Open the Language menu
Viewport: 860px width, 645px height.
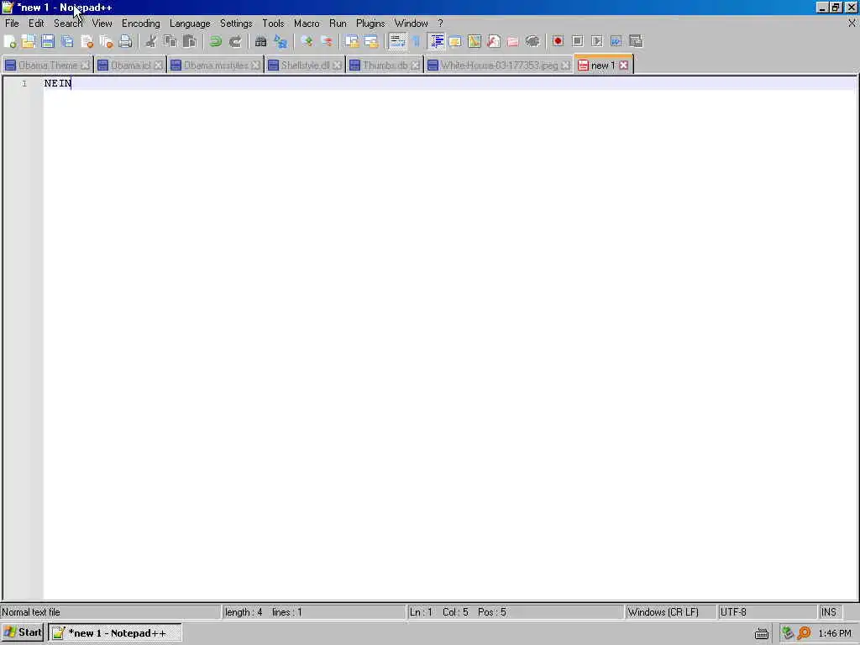tap(190, 23)
